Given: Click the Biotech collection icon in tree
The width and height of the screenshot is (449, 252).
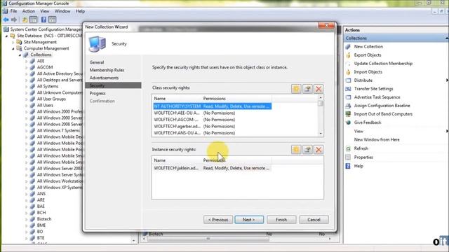Looking at the screenshot, I should [x=32, y=219].
